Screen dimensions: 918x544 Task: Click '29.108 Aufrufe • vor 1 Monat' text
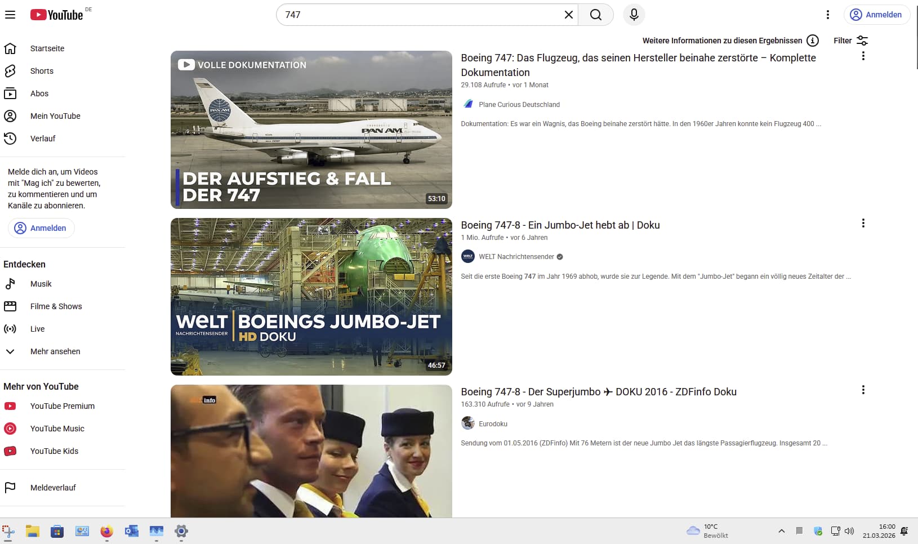coord(505,85)
